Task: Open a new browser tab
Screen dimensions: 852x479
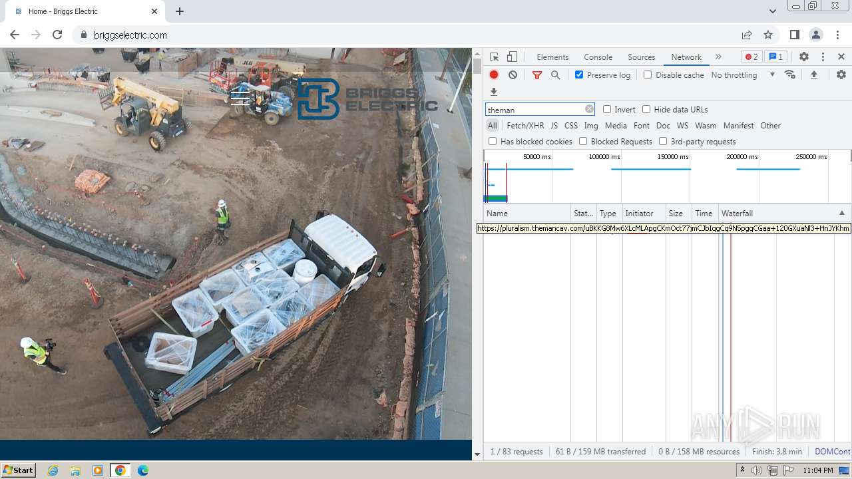Action: [x=180, y=11]
